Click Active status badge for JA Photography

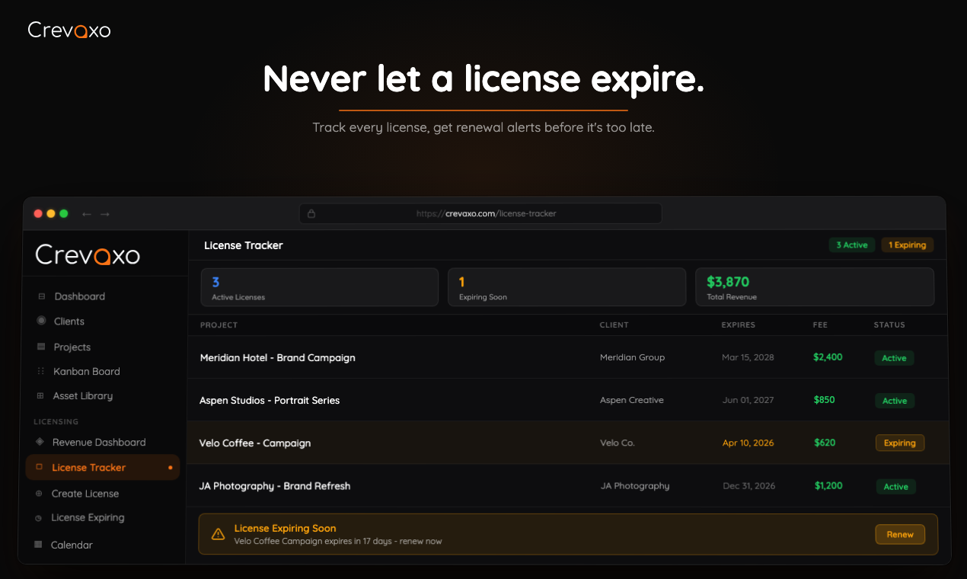(896, 486)
